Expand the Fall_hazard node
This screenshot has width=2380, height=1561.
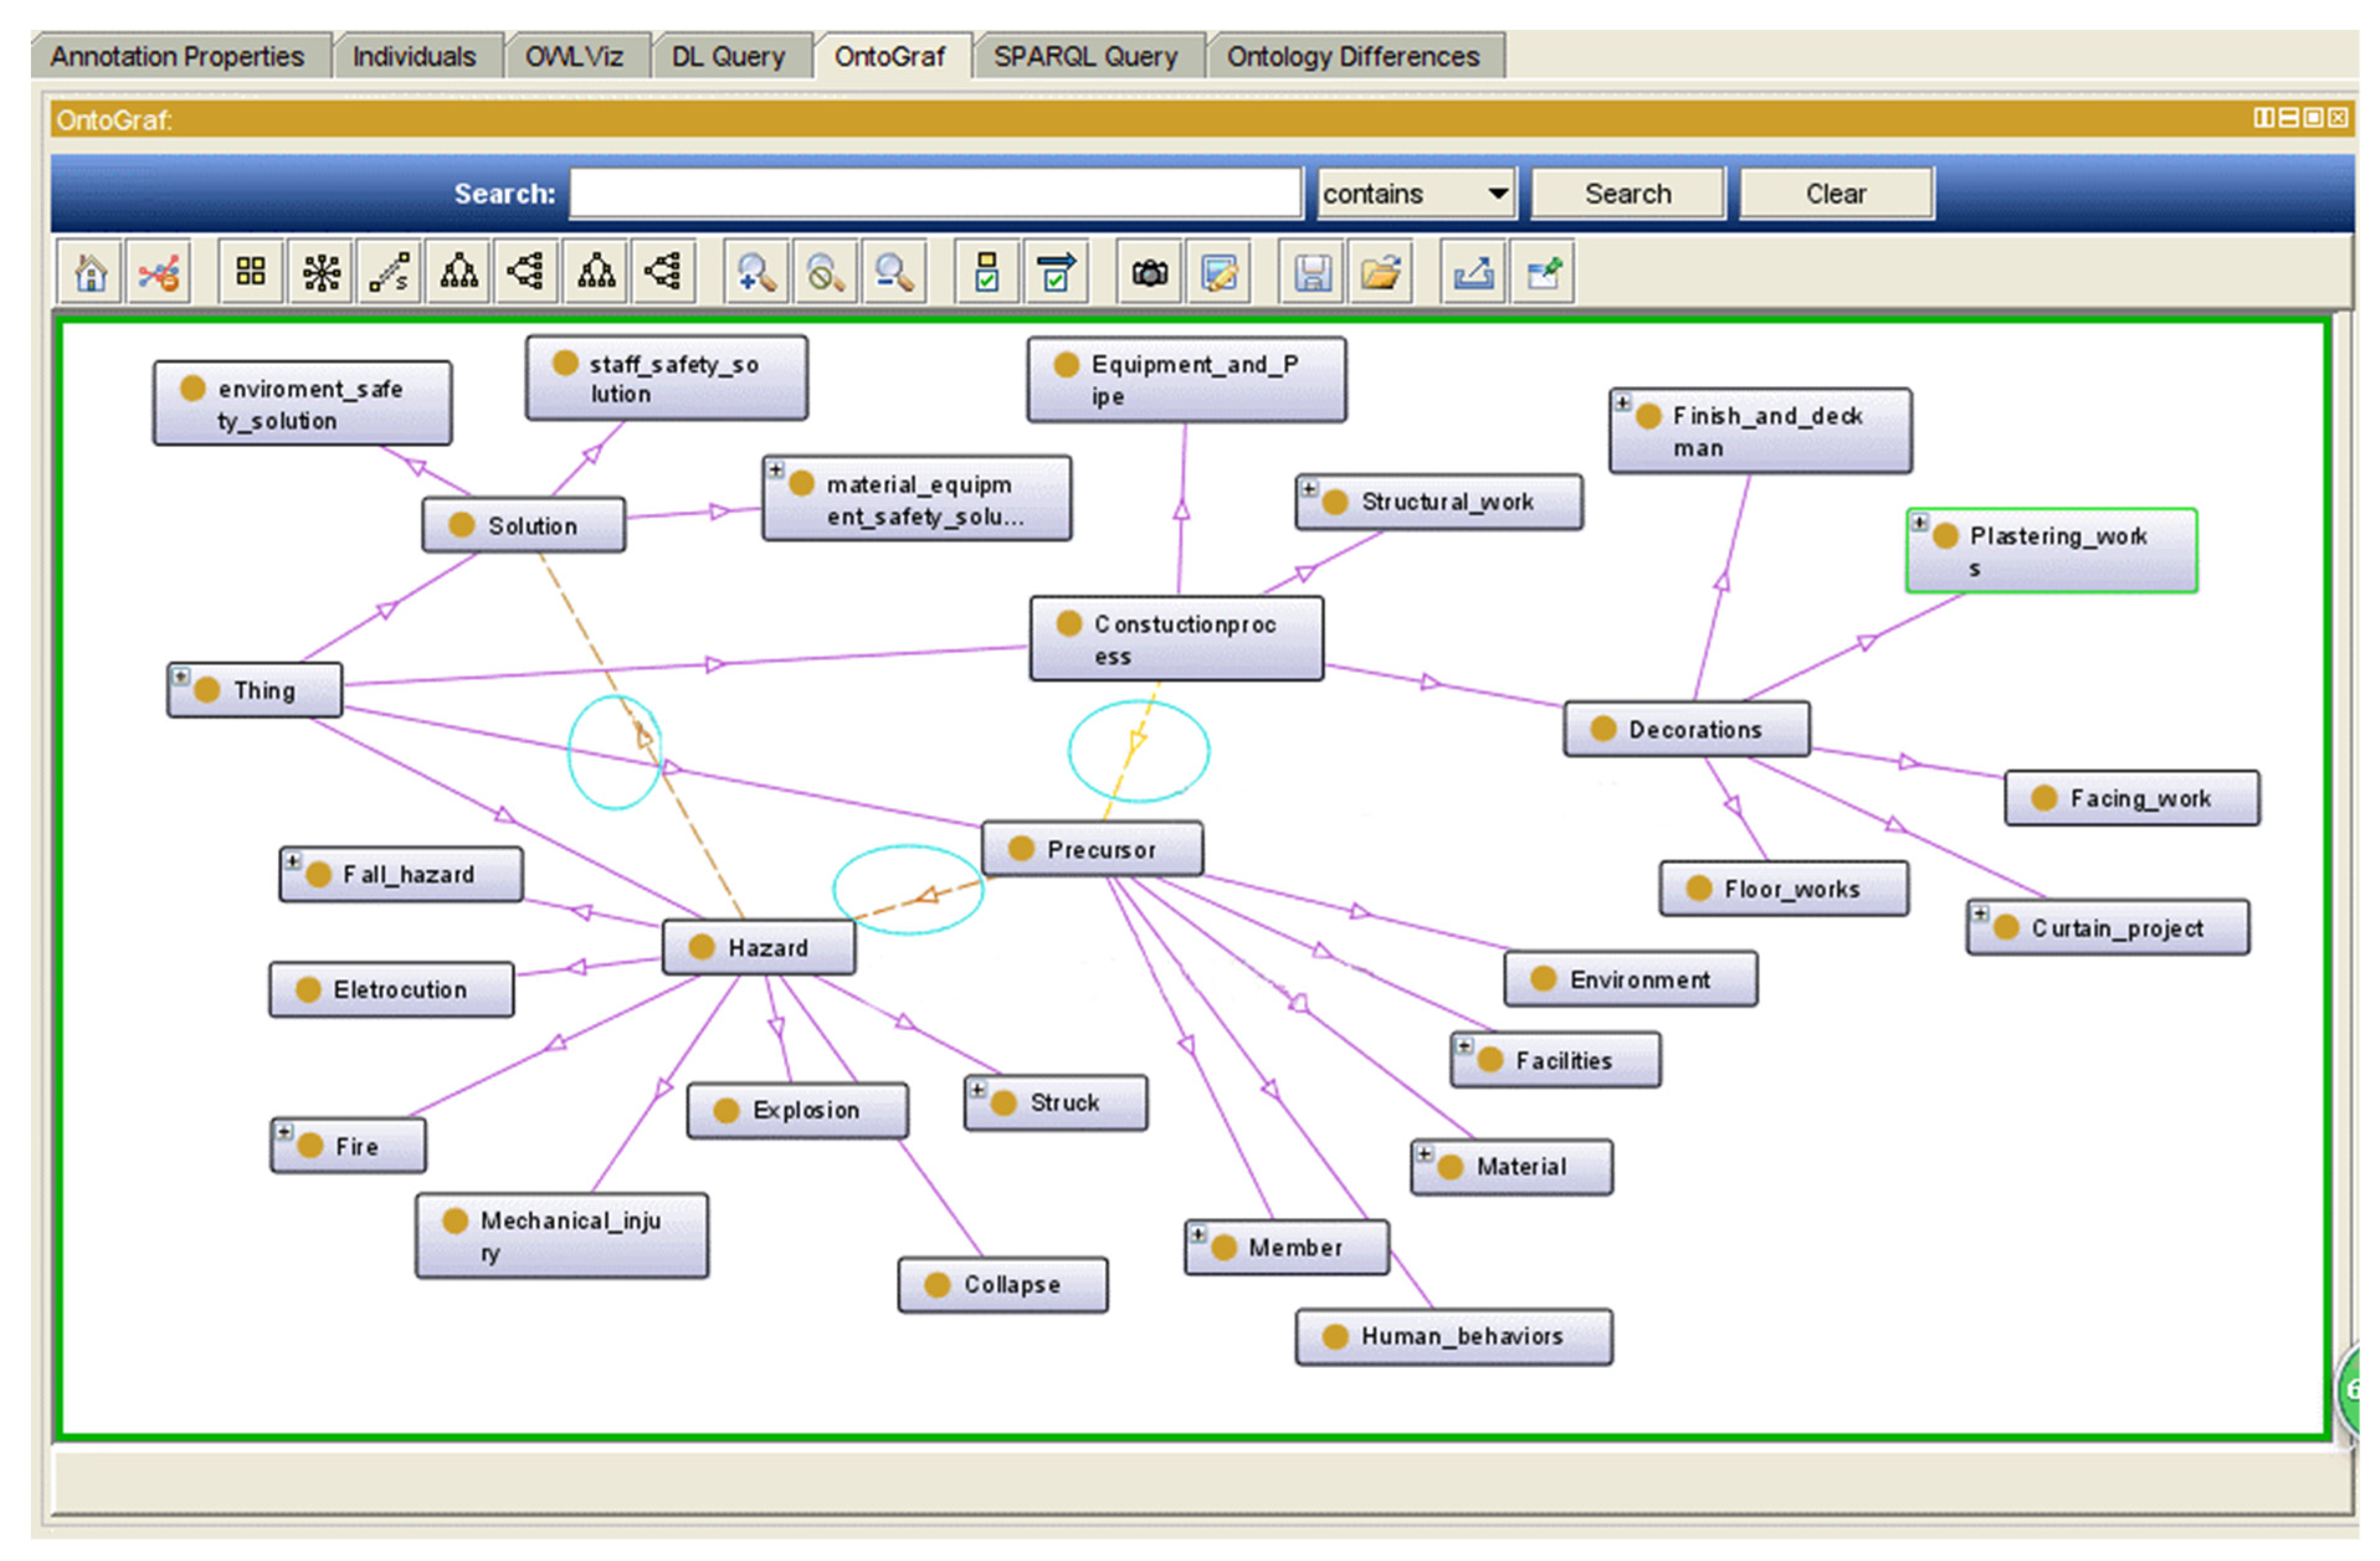[x=292, y=861]
